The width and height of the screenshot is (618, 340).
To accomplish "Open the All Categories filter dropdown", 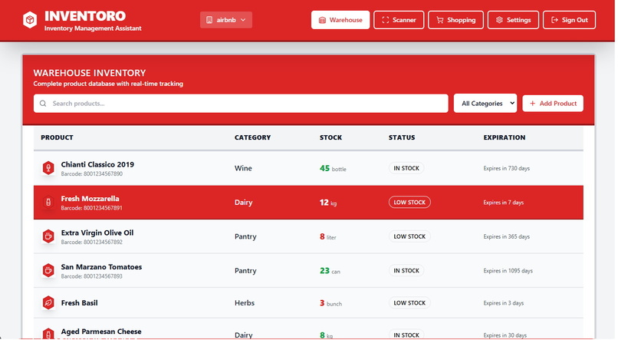I will point(485,104).
